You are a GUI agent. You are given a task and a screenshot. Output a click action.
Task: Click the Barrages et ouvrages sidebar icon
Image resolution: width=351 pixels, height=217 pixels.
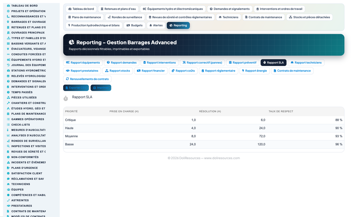[x=8, y=22]
